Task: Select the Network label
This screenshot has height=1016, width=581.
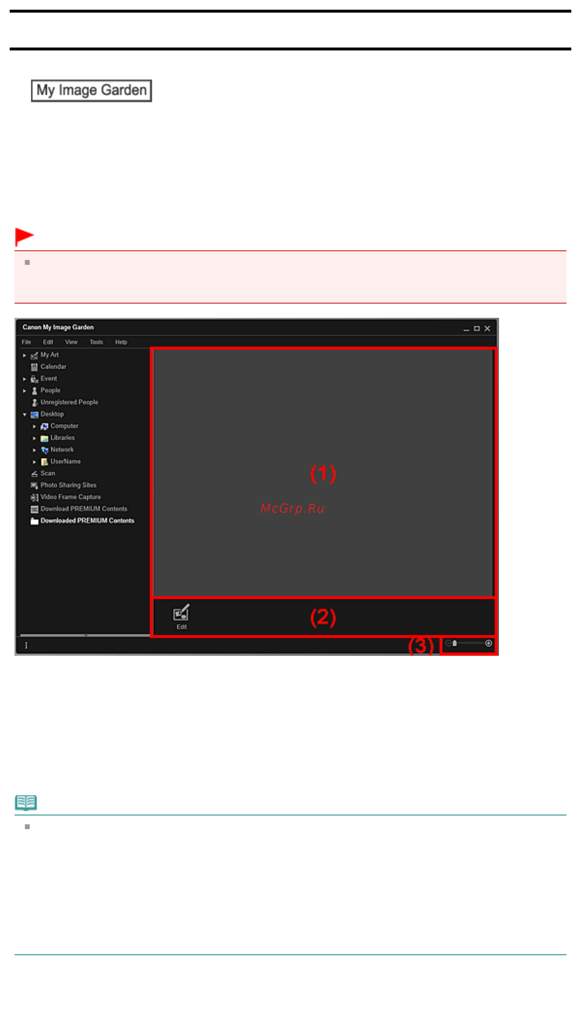Action: coord(62,450)
